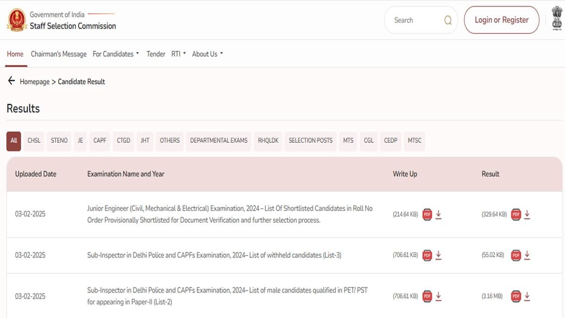This screenshot has height=318, width=565.
Task: Expand the For Candidates dropdown menu
Action: tap(116, 54)
